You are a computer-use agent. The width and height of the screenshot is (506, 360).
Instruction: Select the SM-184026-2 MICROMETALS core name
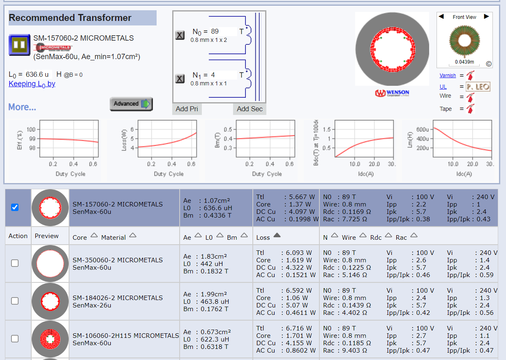coord(118,298)
